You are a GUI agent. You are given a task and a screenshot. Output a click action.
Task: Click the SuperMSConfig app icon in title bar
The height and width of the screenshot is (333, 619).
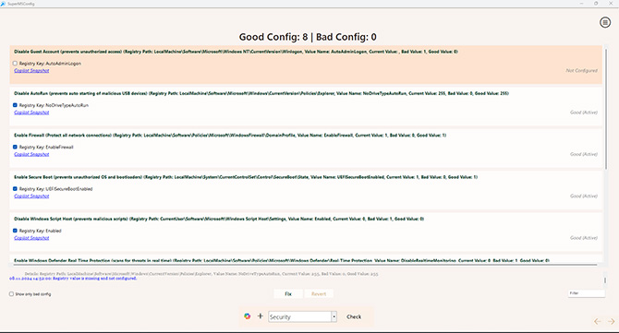3,4
